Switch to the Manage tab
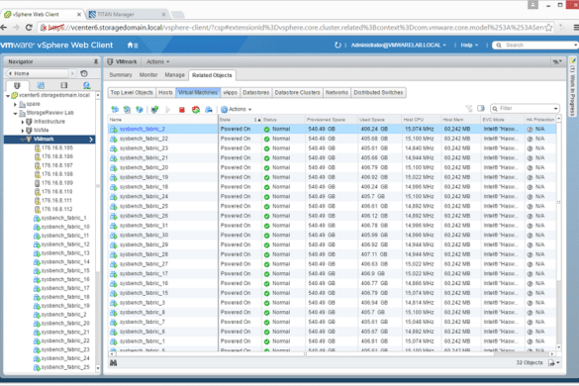 coord(174,75)
